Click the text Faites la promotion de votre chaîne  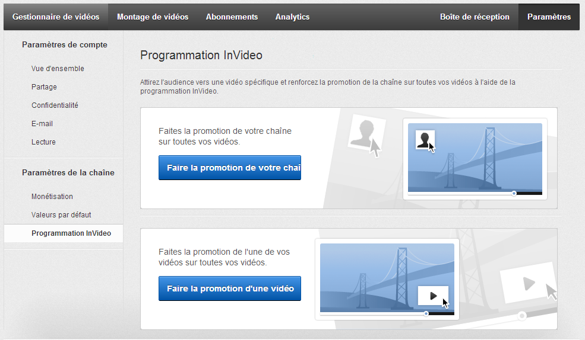(225, 136)
